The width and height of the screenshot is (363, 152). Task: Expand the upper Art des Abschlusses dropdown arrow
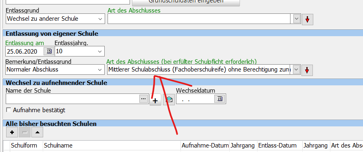click(297, 19)
